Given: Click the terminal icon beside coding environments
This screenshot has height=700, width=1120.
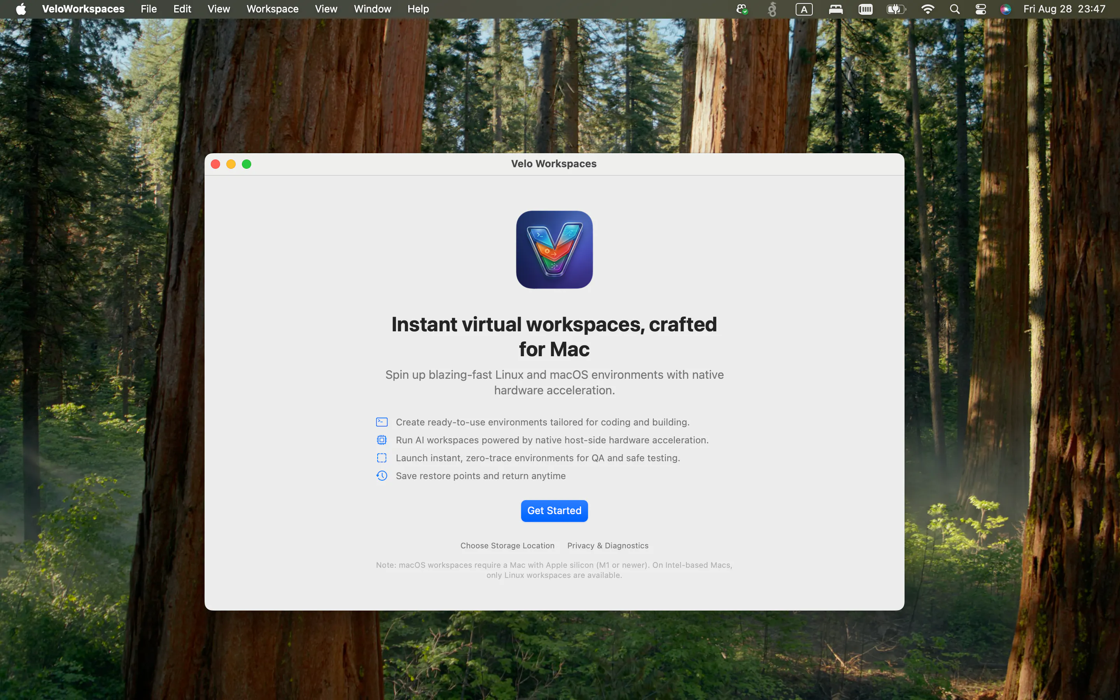Looking at the screenshot, I should pos(381,422).
